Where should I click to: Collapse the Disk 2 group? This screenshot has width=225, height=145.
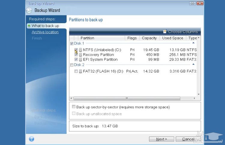click(x=193, y=65)
